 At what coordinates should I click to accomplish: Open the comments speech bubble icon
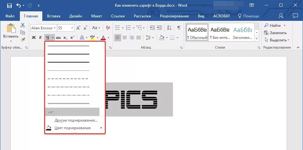click(295, 16)
